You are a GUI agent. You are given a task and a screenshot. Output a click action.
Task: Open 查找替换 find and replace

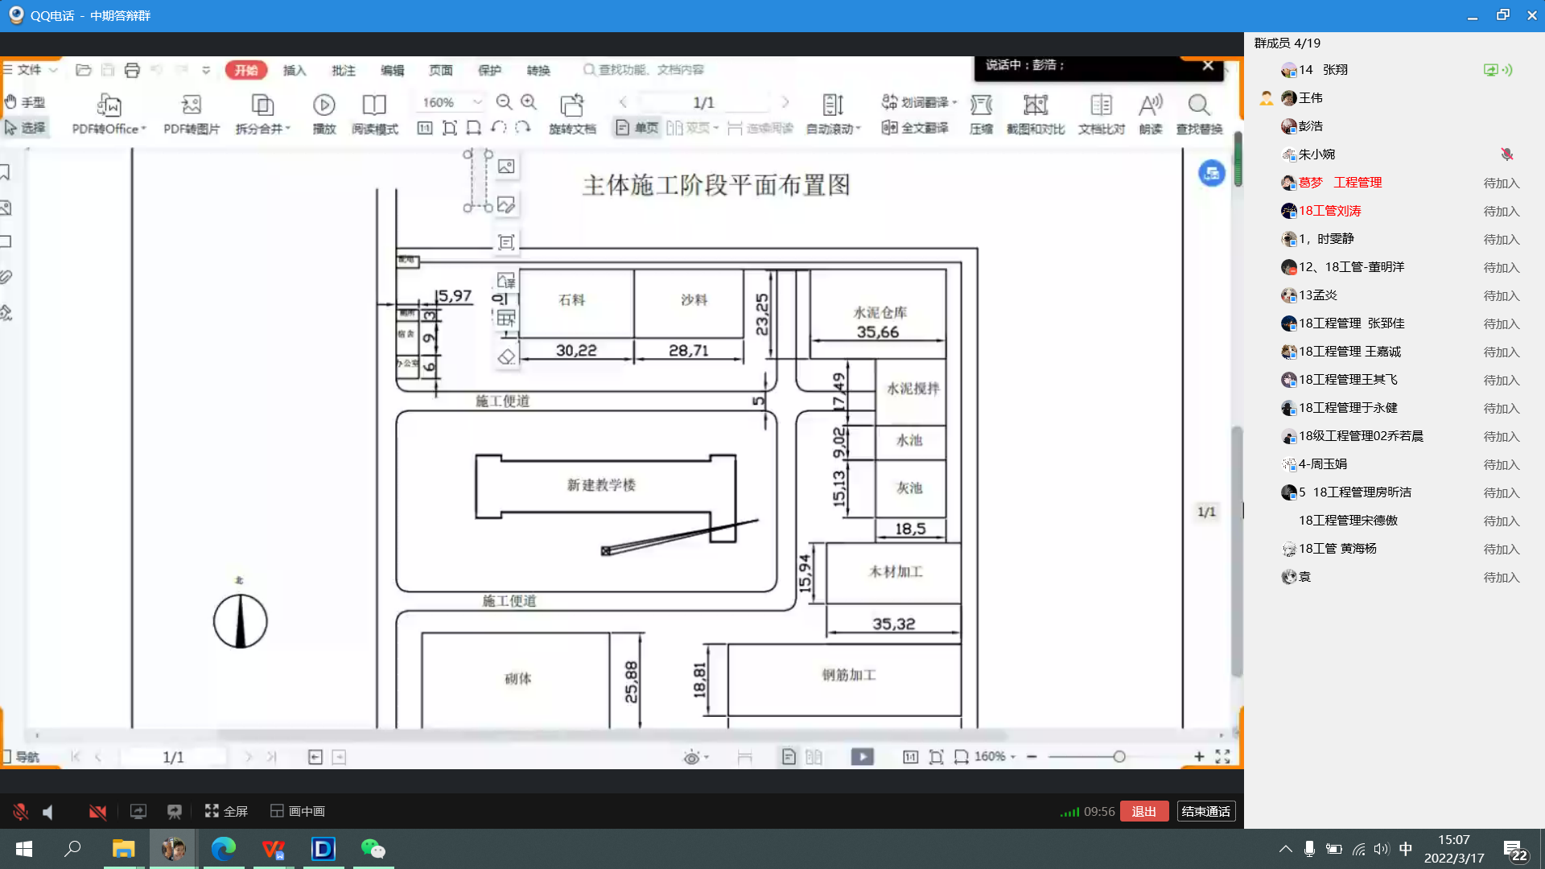pos(1198,105)
